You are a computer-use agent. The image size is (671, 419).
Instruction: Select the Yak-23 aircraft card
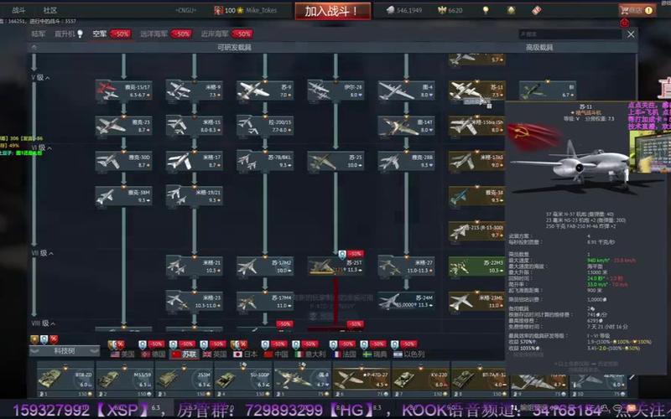click(x=123, y=126)
